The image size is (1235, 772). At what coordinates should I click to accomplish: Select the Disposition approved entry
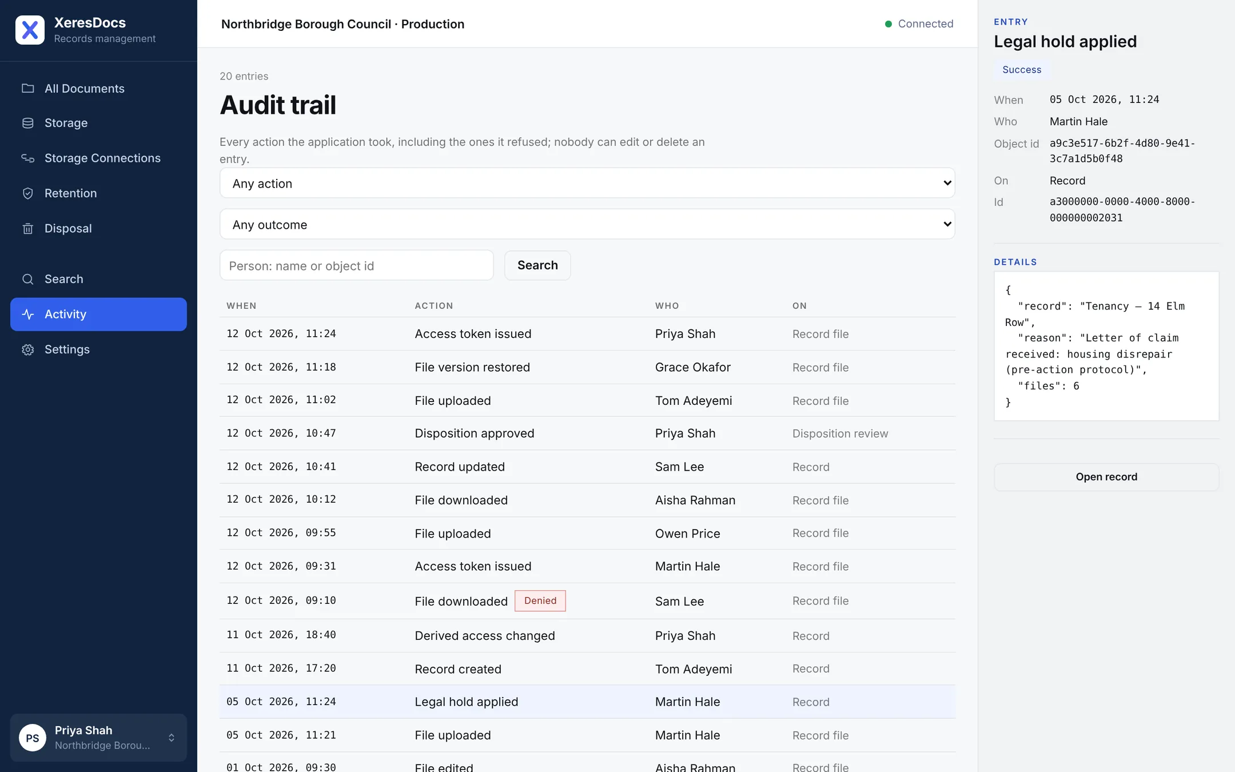[x=587, y=433]
